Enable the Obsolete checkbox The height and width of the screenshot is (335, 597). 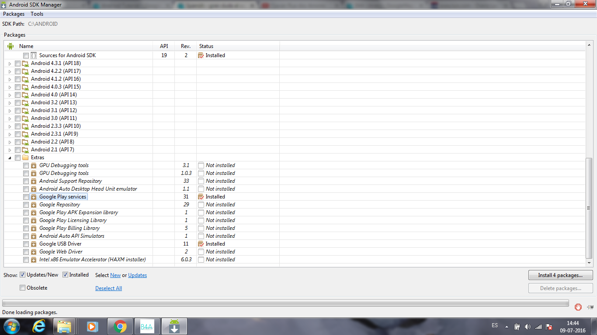point(22,288)
